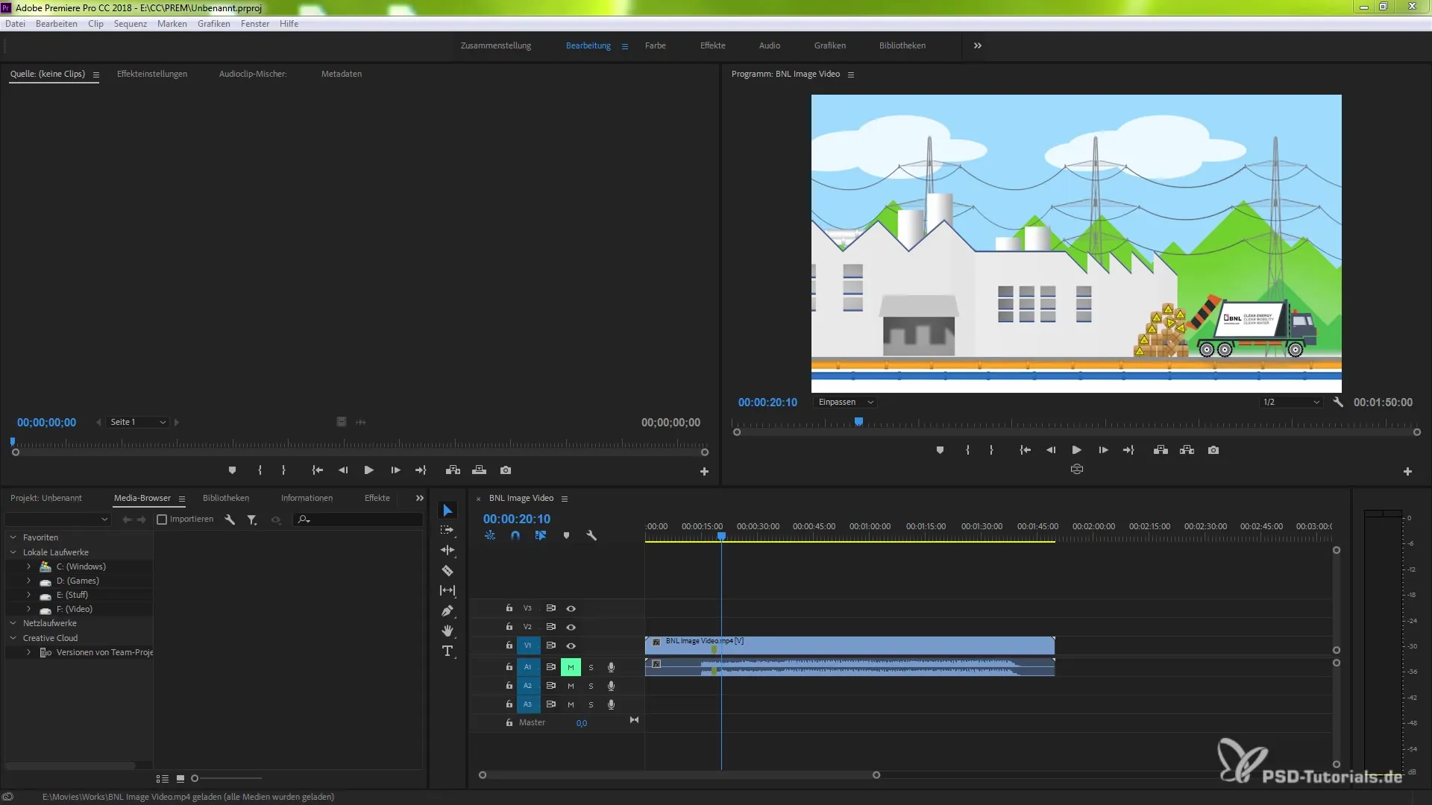Click Media Browser search field
Image resolution: width=1432 pixels, height=805 pixels.
pyautogui.click(x=358, y=520)
